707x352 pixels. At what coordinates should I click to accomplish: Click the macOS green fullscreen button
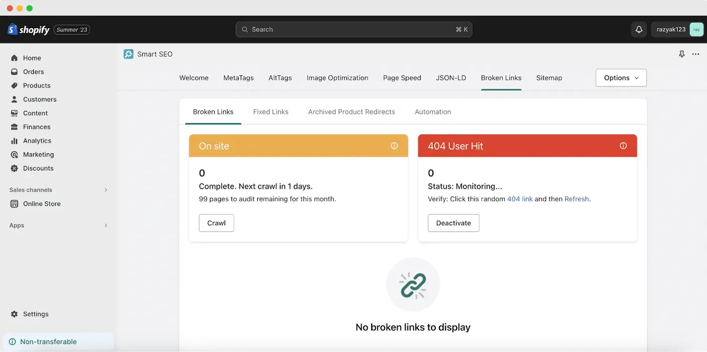click(x=29, y=8)
